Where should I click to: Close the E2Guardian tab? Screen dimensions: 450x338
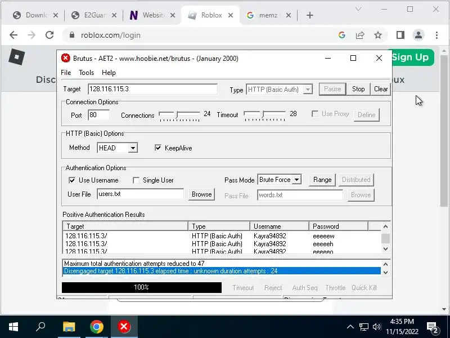point(114,15)
